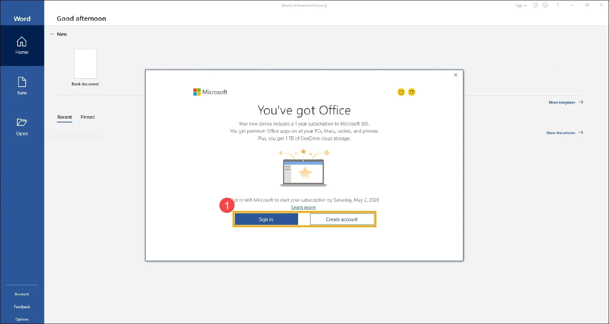Viewport: 609px width, 324px height.
Task: Open Account in the sidebar
Action: click(22, 294)
